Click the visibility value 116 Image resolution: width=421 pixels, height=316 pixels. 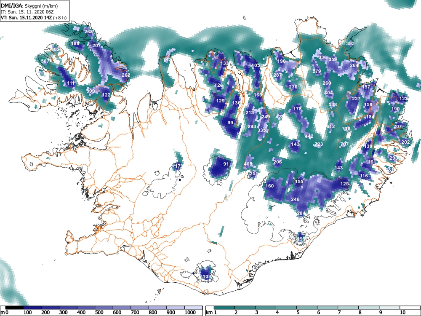point(364,176)
